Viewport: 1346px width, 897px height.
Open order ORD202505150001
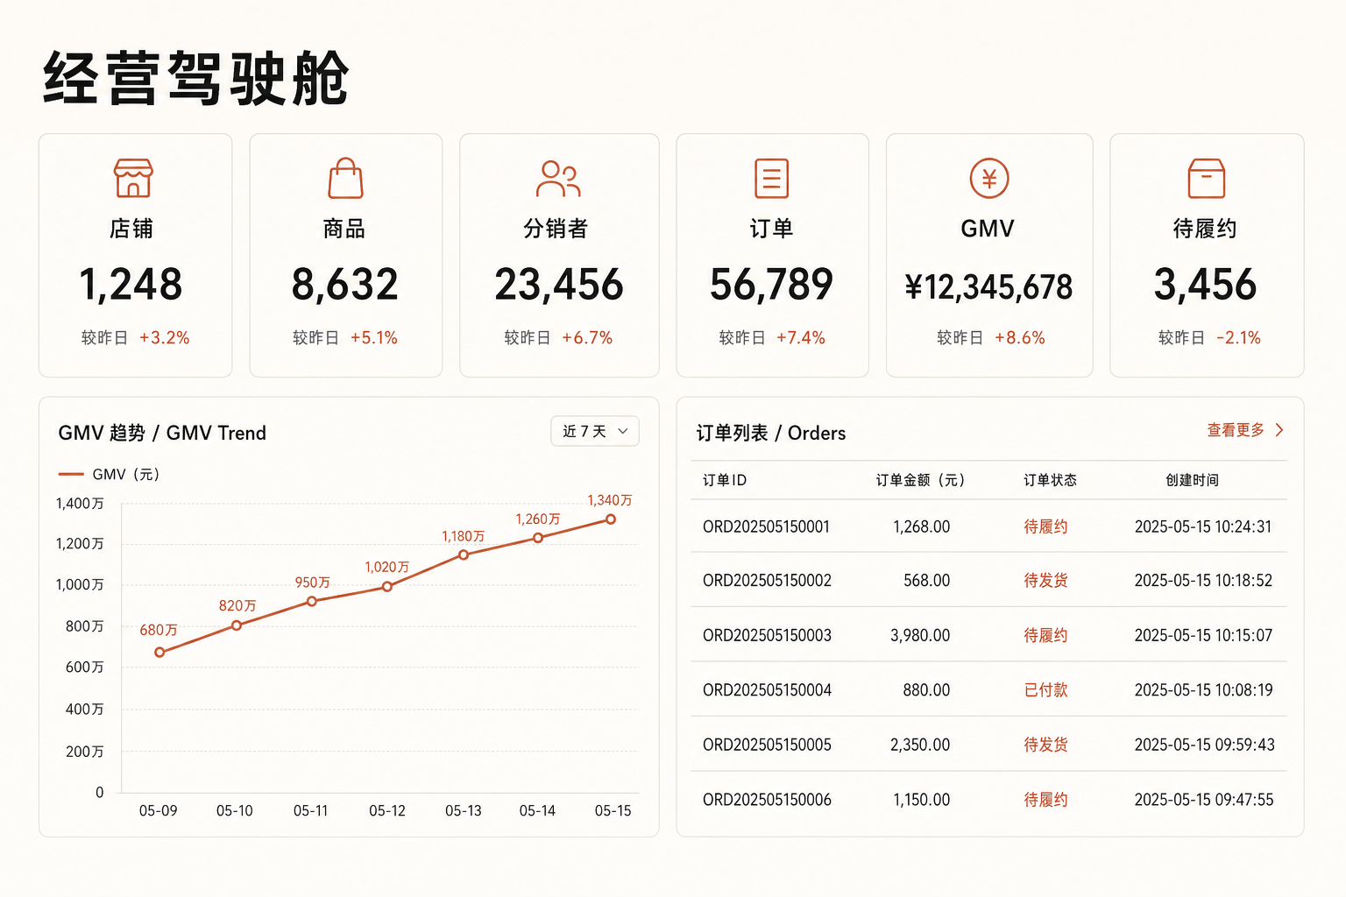pyautogui.click(x=766, y=526)
